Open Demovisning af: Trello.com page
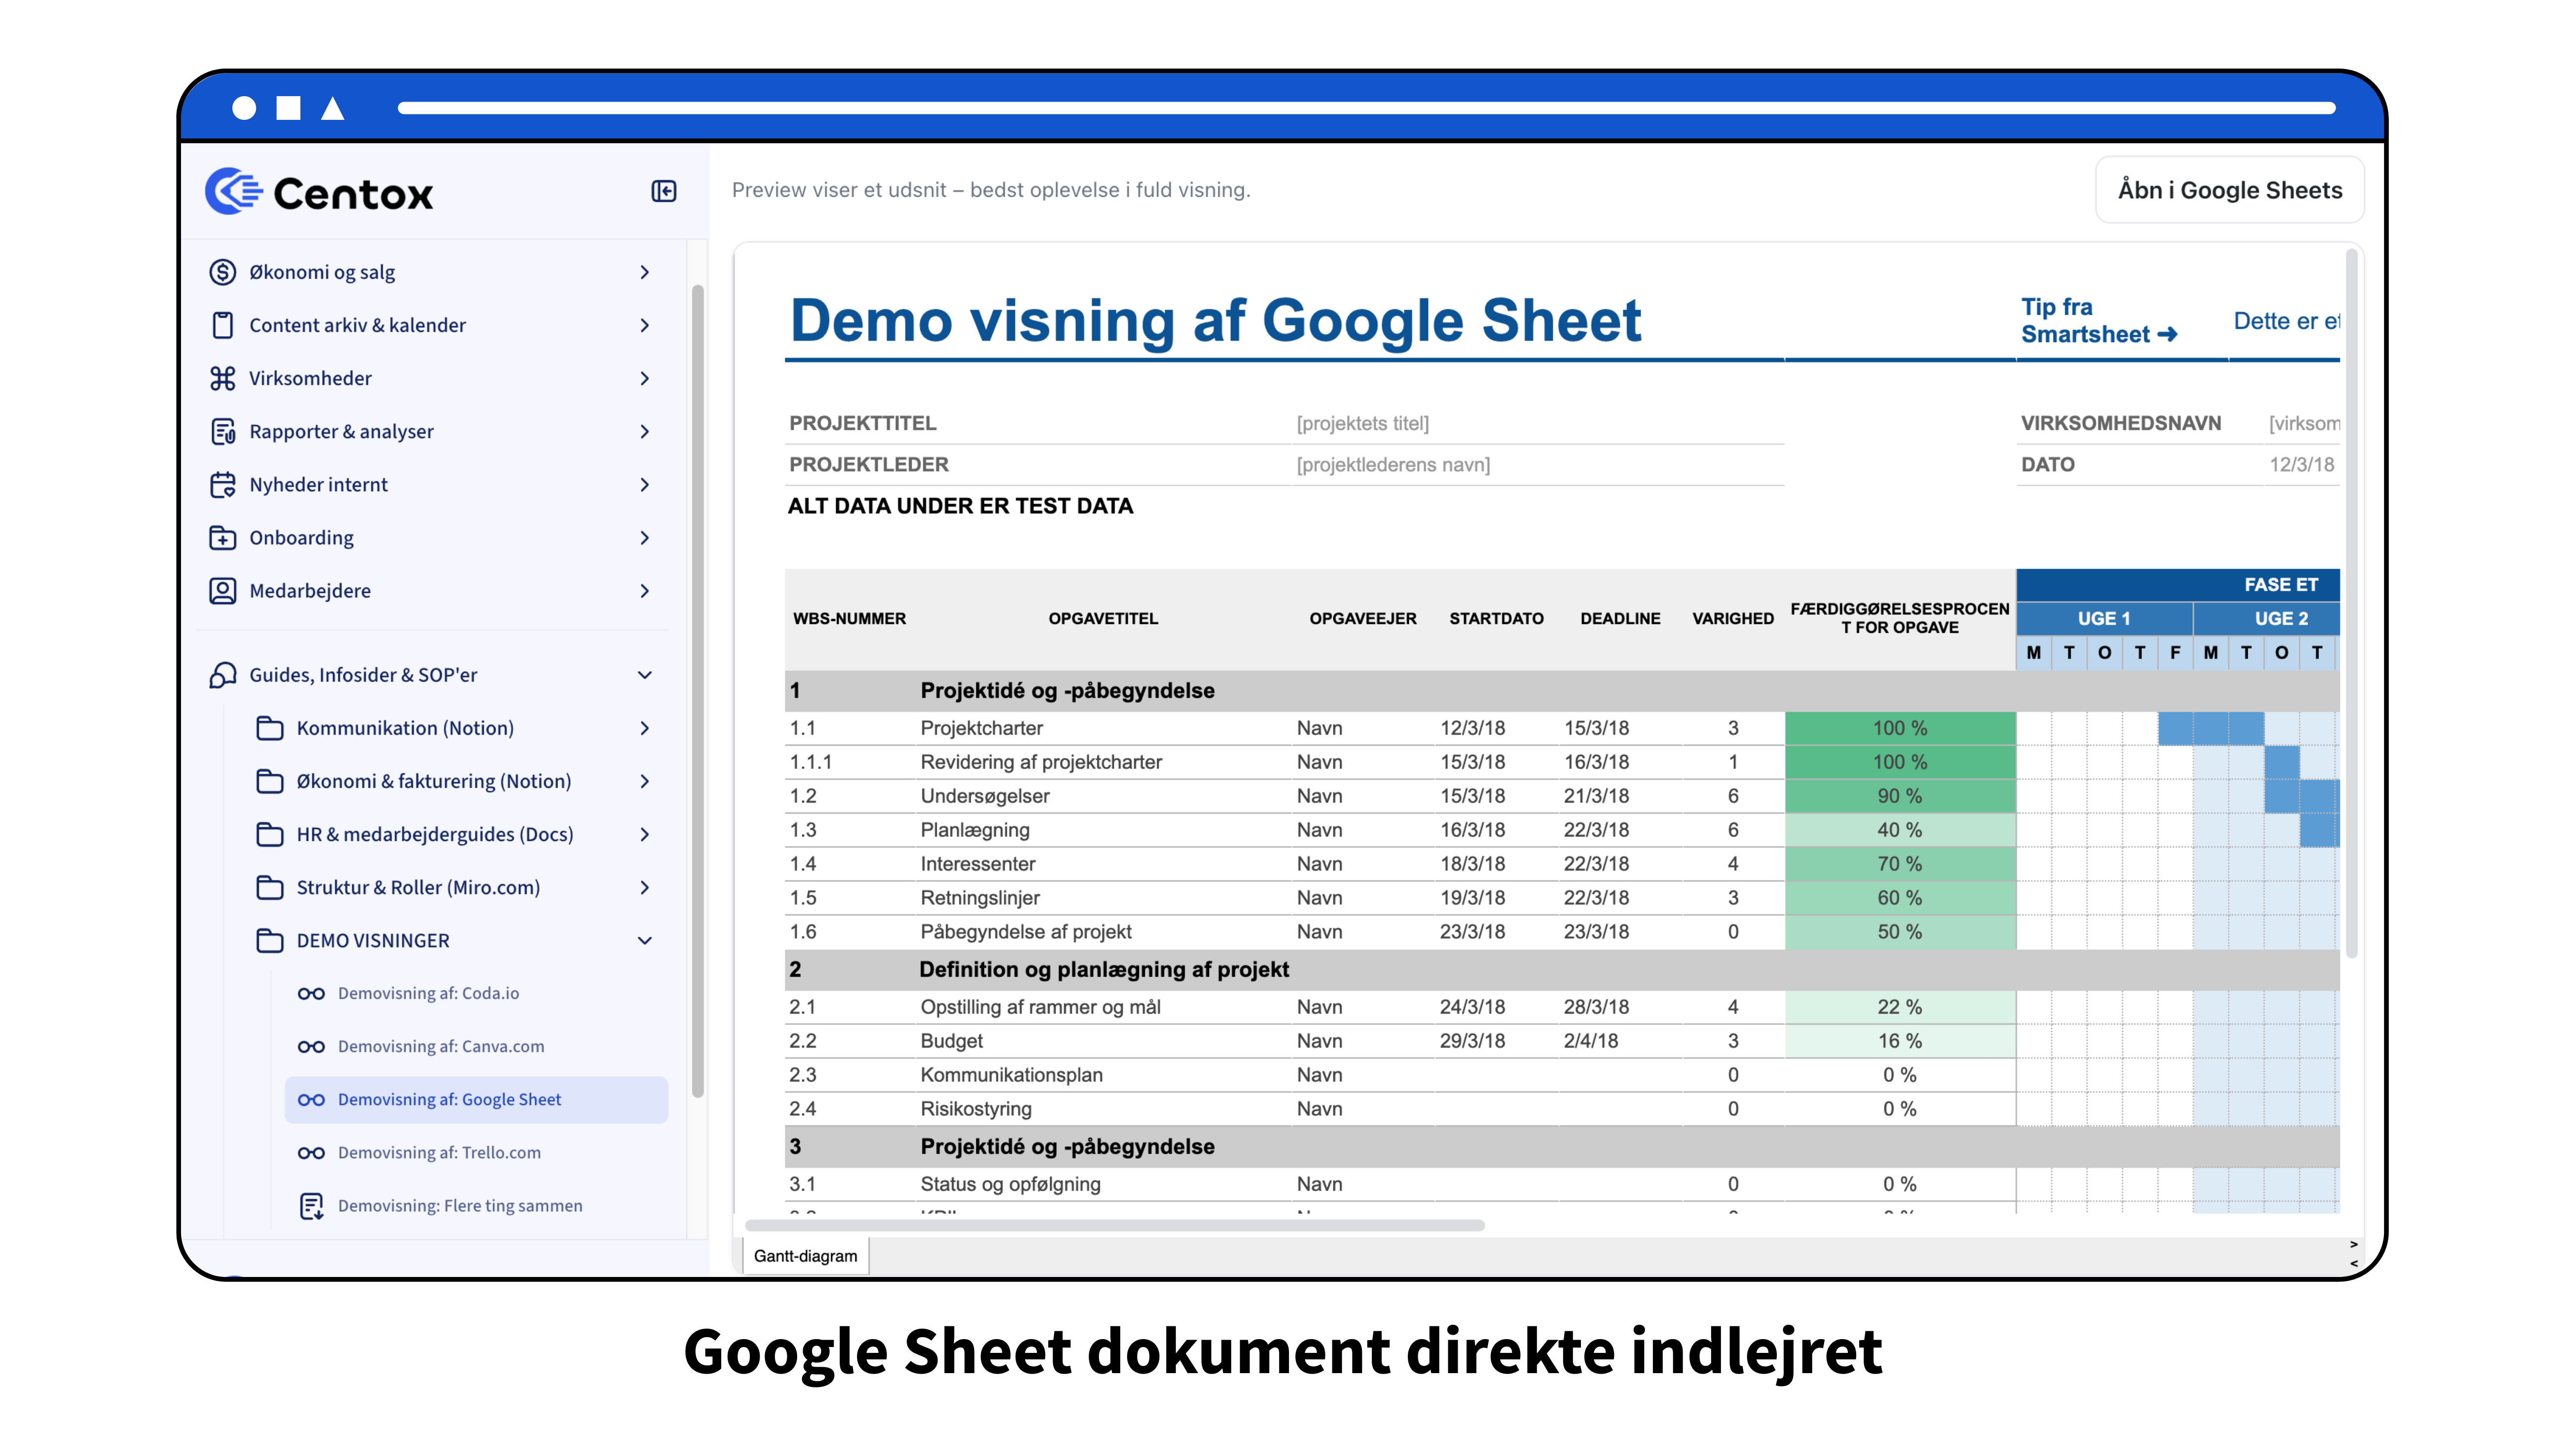Viewport: 2566px width, 1456px height. (439, 1152)
